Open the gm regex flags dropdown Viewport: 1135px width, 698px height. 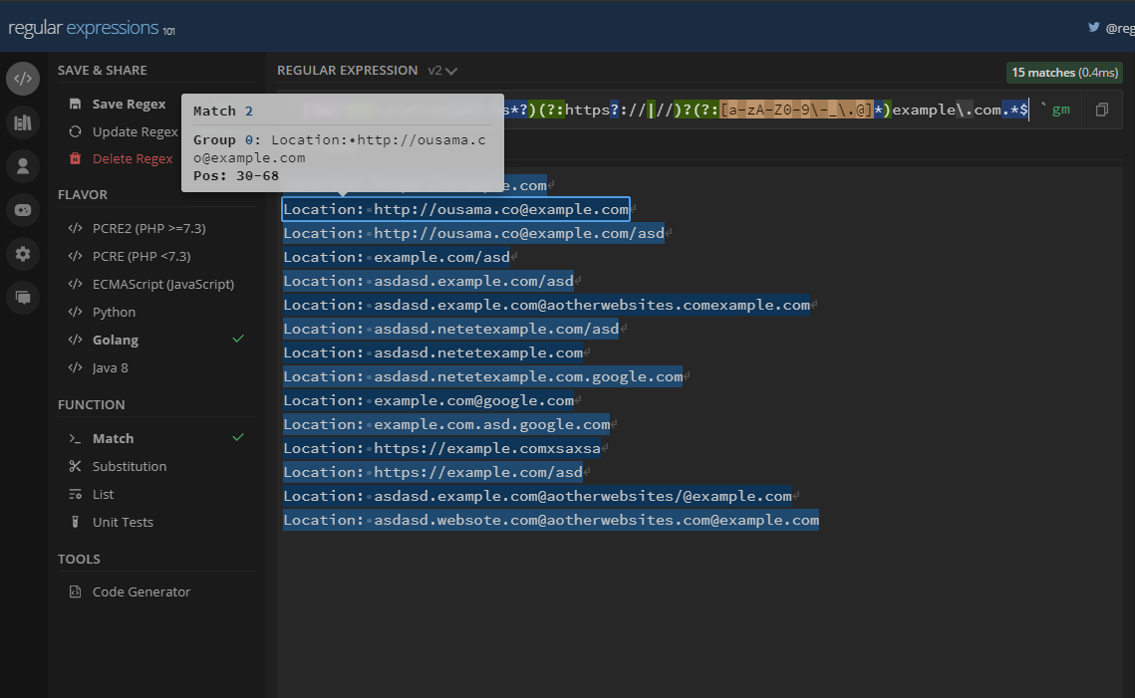1061,109
